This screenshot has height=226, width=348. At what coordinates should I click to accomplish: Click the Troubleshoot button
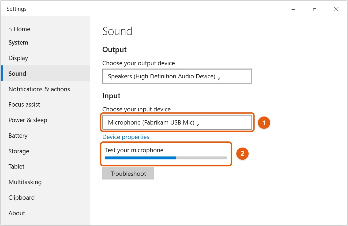(x=128, y=173)
